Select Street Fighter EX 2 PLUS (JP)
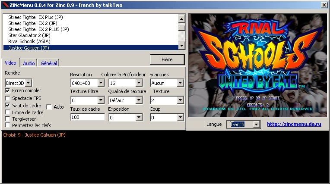 tap(91, 29)
